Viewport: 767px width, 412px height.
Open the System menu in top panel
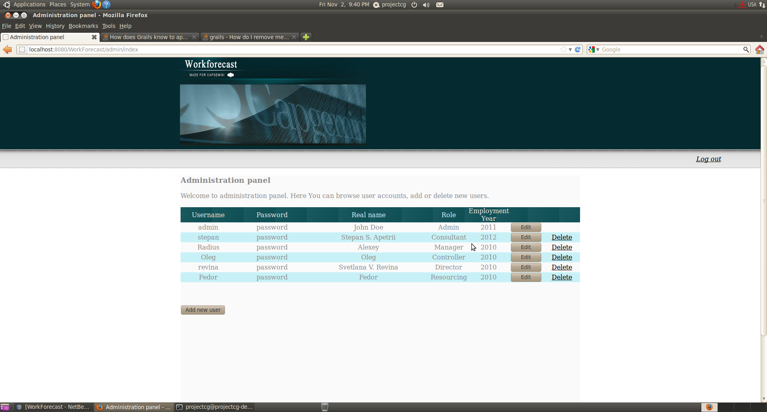pos(80,4)
